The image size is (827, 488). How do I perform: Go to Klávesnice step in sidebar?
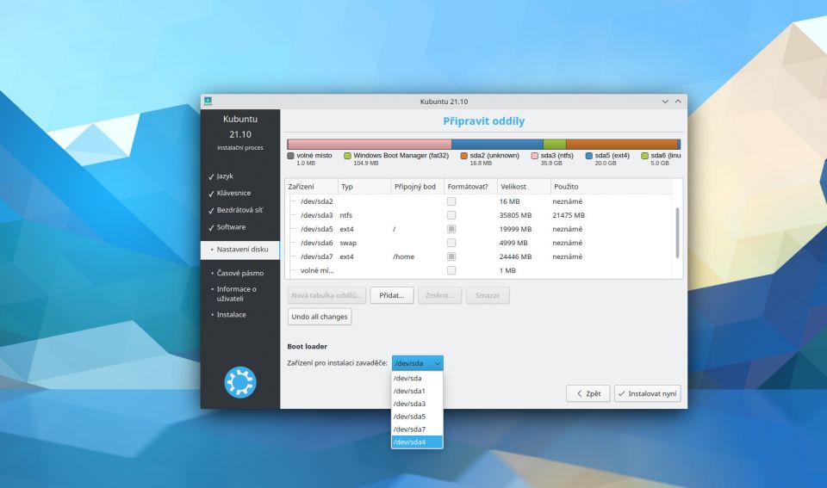click(233, 193)
